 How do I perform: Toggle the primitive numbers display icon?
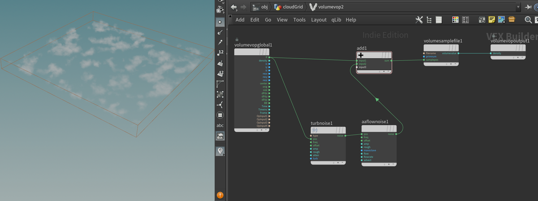[220, 74]
